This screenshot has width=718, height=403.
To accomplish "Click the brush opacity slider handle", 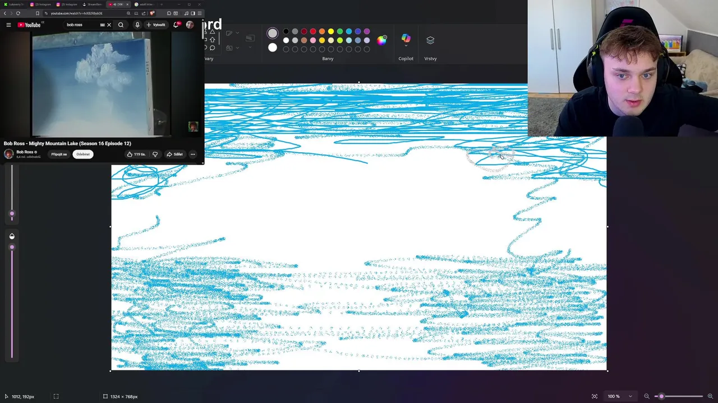I will [12, 247].
